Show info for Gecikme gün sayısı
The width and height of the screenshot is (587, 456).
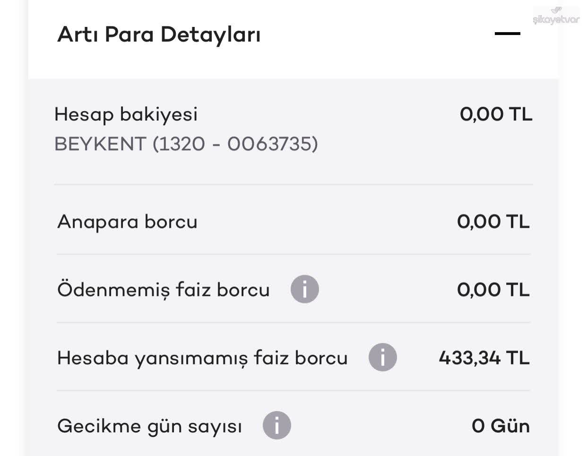(x=276, y=425)
